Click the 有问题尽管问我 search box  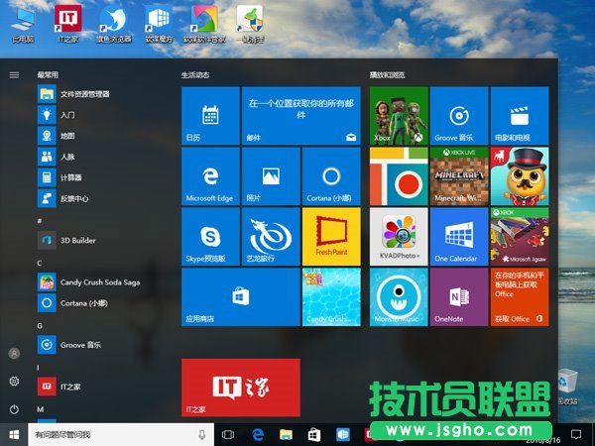pyautogui.click(x=121, y=435)
